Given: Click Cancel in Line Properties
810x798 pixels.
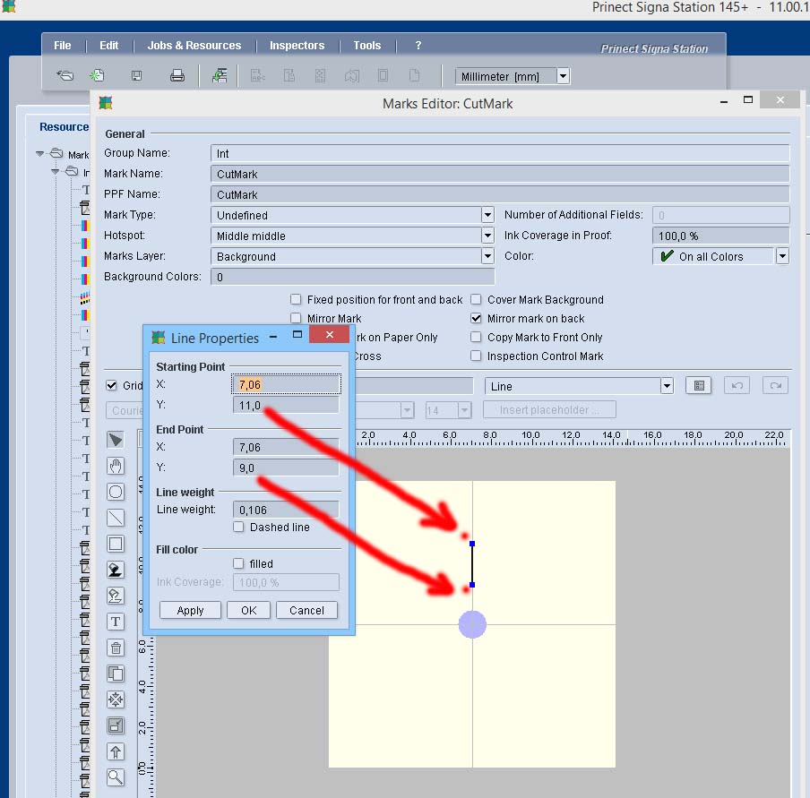Looking at the screenshot, I should [306, 610].
